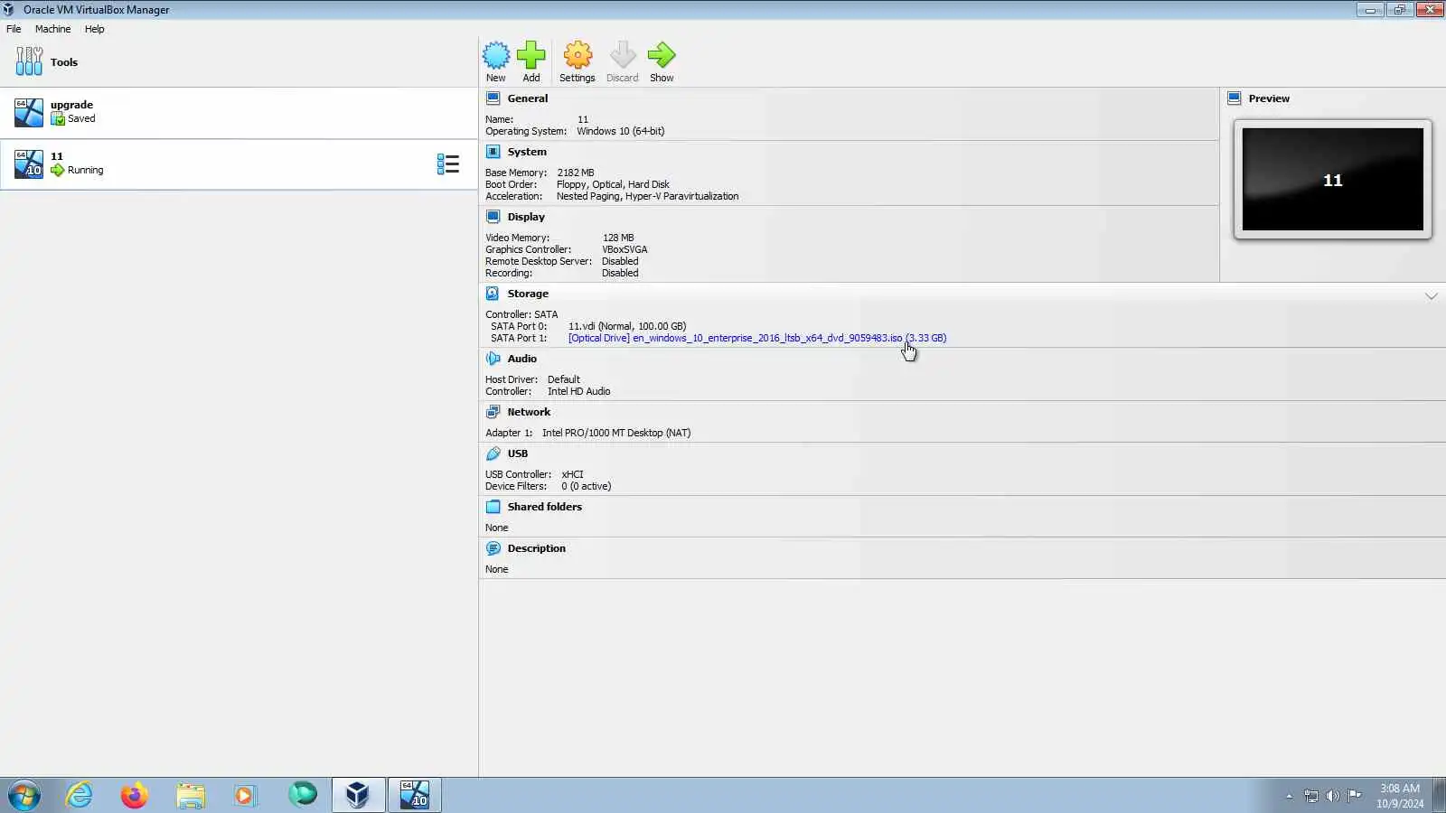1446x813 pixels.
Task: Click the Intel PRO/1000 MT Desktop adapter text
Action: click(x=616, y=433)
